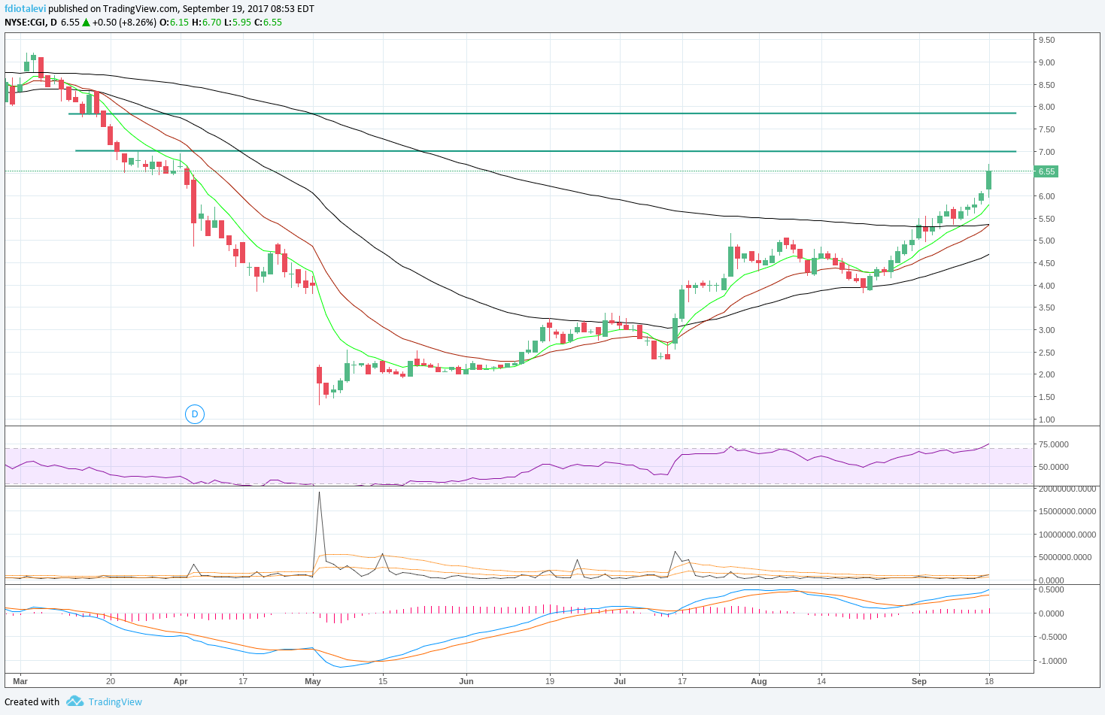Click the price axis value 8.00

click(1046, 107)
